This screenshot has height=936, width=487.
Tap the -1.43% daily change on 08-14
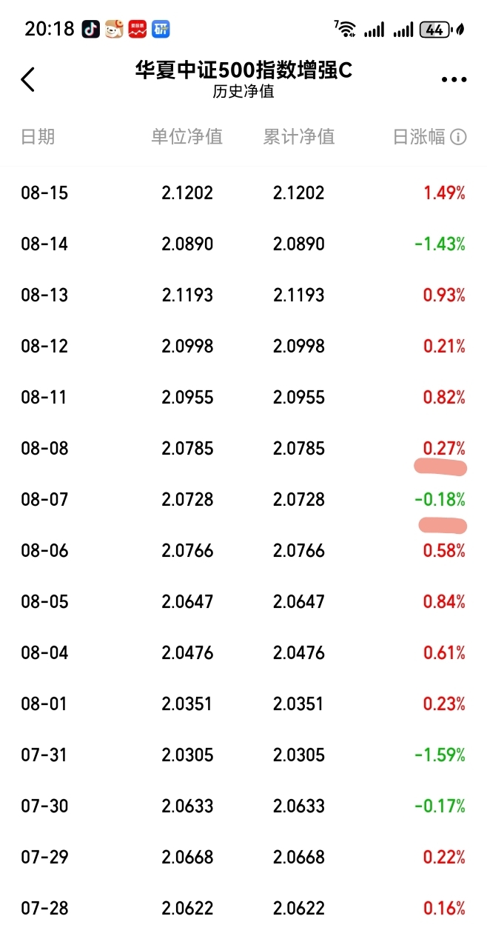click(x=440, y=244)
